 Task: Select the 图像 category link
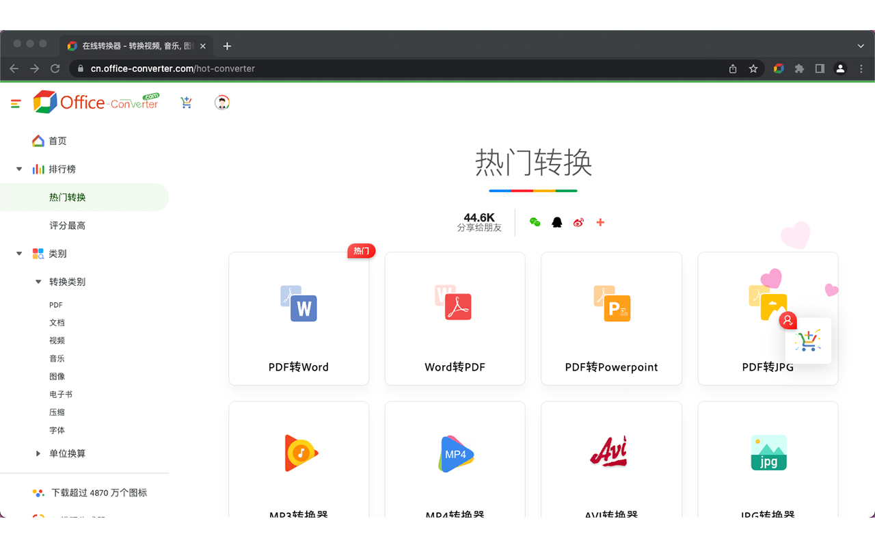click(x=57, y=376)
